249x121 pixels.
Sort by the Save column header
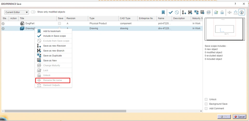[61, 18]
